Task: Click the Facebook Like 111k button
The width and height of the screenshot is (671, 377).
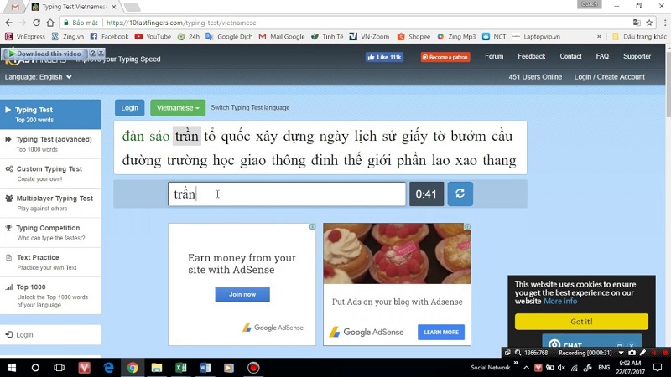Action: tap(384, 57)
